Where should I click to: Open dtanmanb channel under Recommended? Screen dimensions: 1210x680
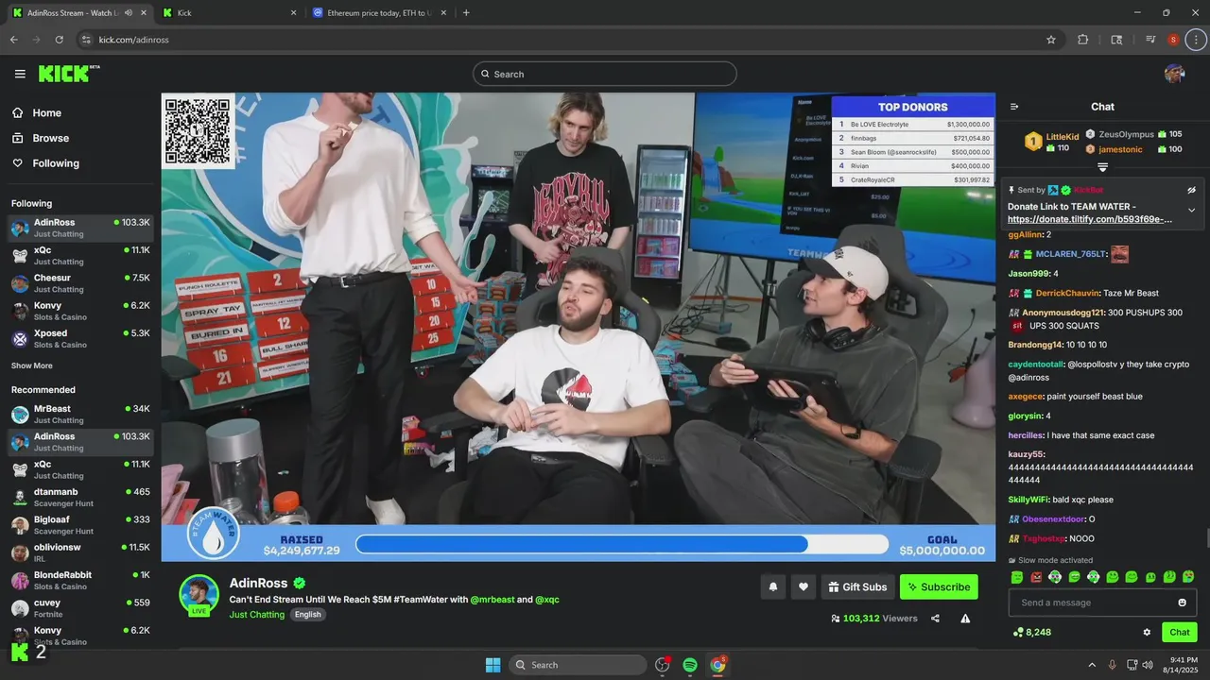[x=80, y=497]
